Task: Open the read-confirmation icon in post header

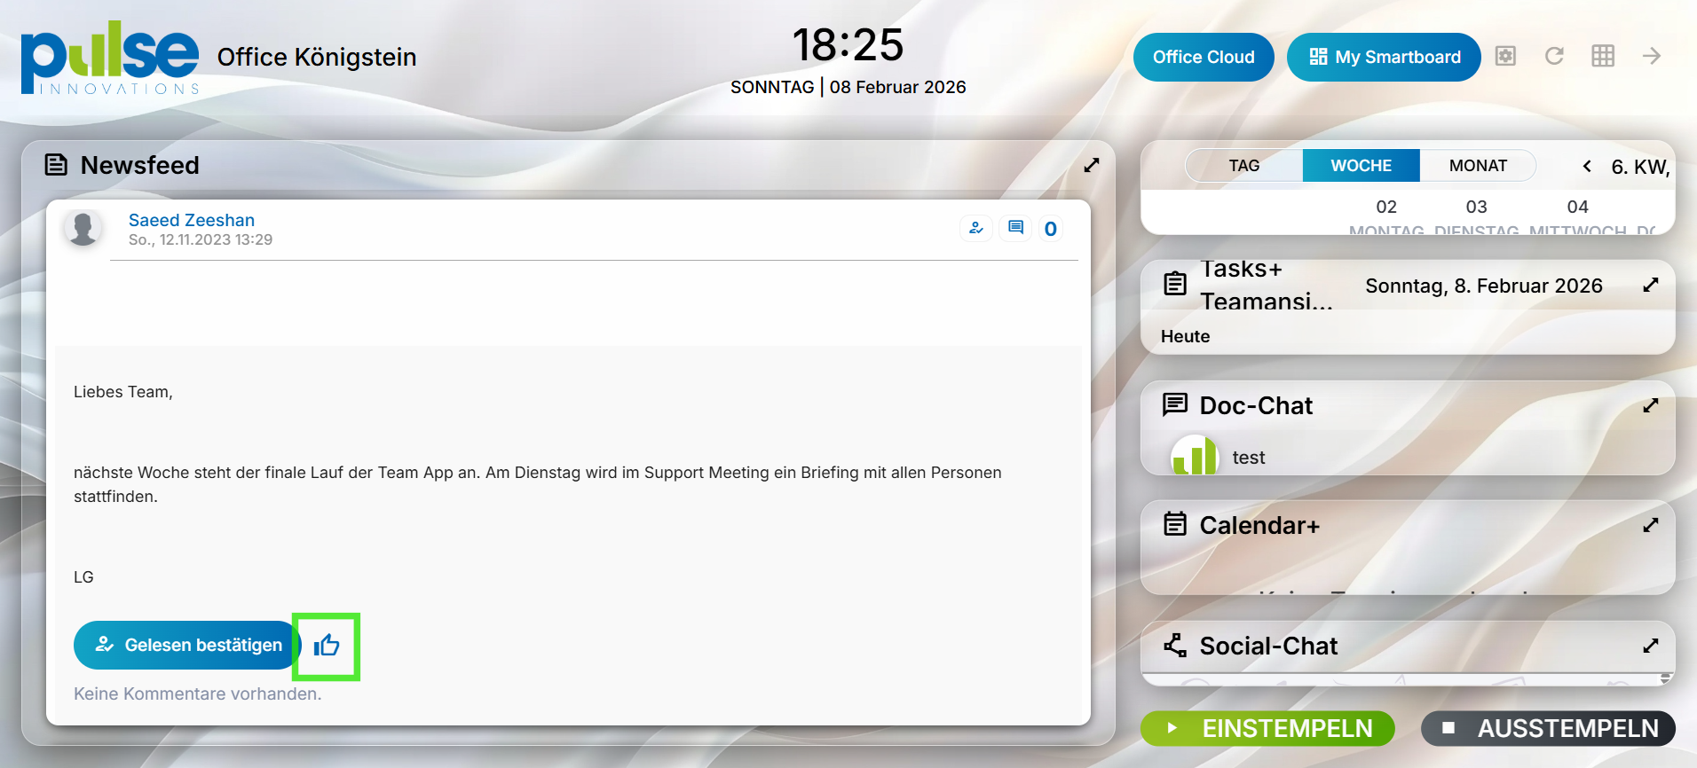Action: (976, 229)
